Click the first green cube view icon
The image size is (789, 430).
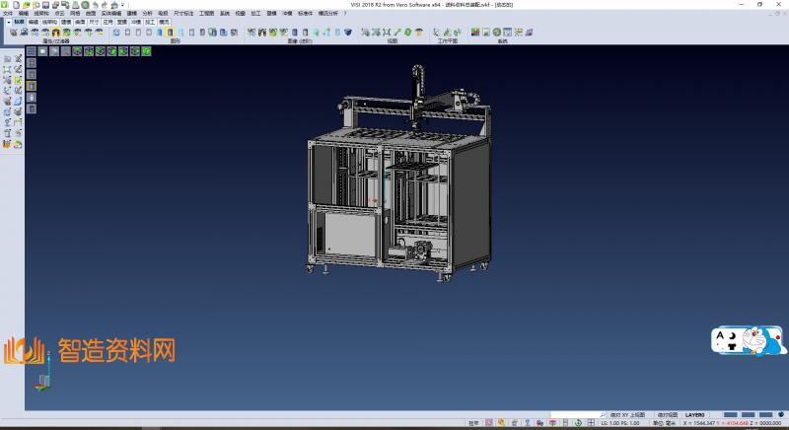coord(75,50)
